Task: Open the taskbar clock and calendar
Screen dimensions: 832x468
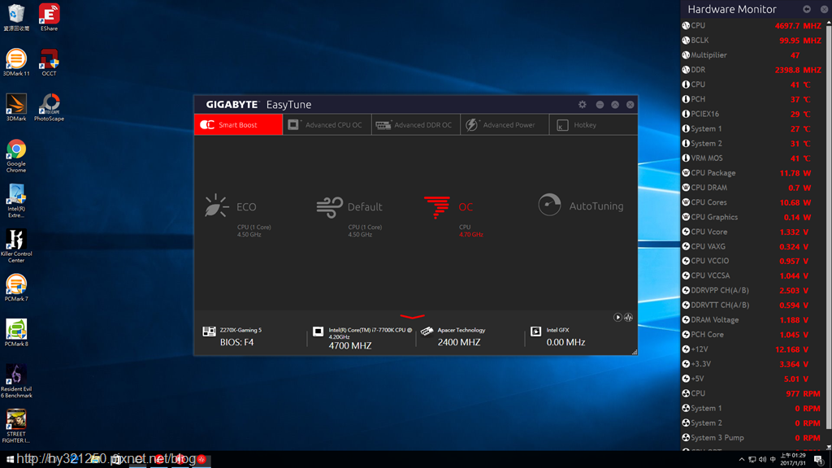Action: point(793,460)
